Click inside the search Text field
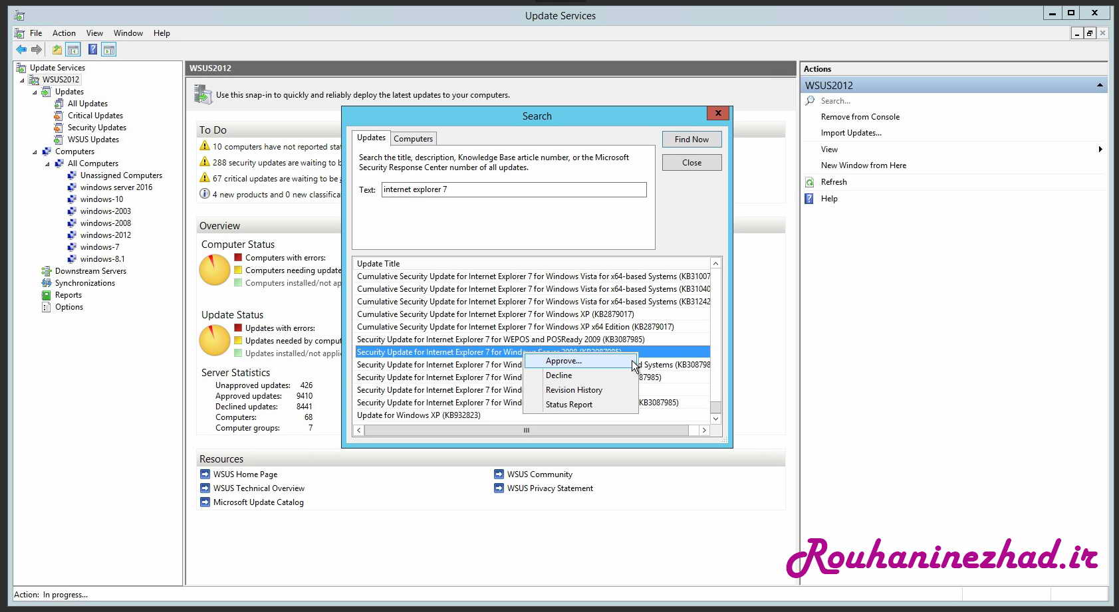1119x612 pixels. (514, 189)
